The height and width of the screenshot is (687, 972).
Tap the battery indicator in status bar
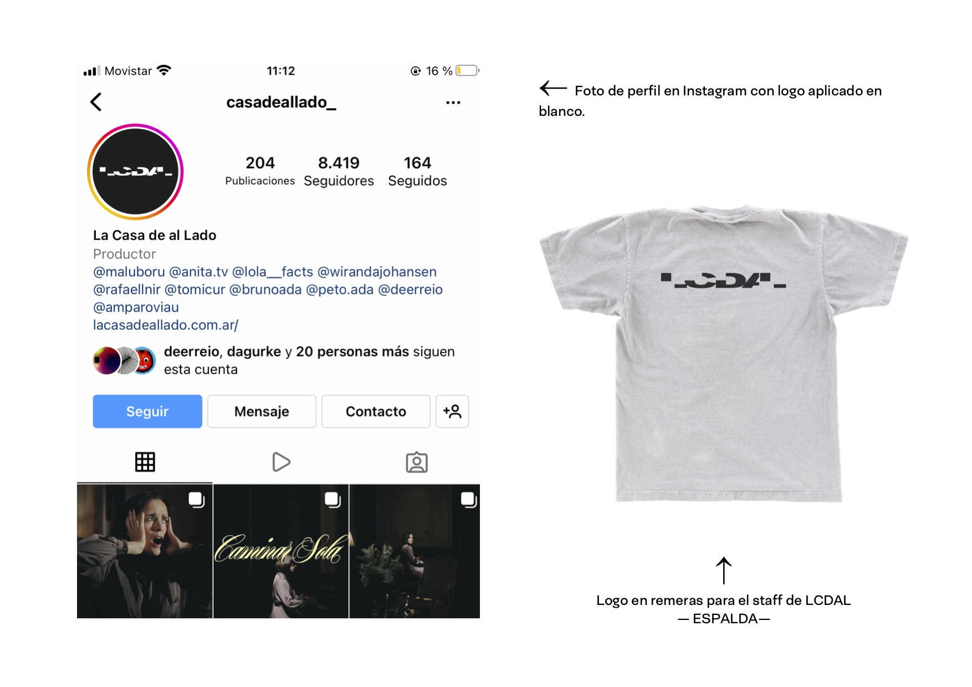pos(467,71)
